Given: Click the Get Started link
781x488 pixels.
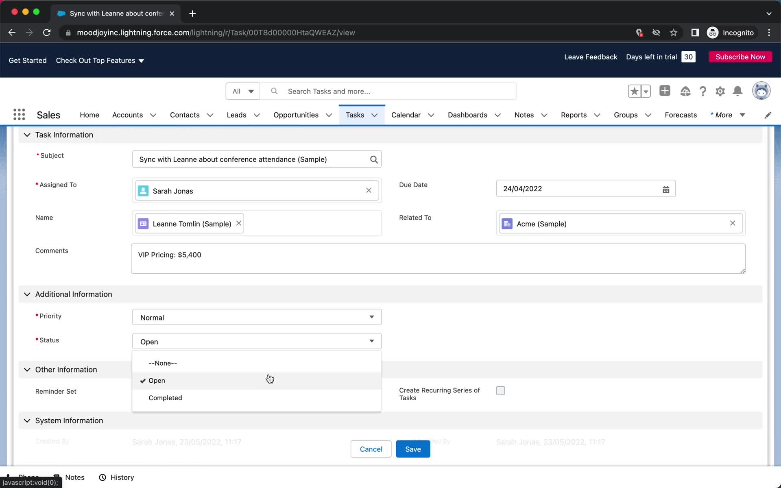Looking at the screenshot, I should (x=28, y=61).
